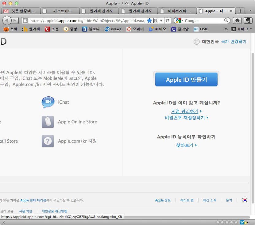The width and height of the screenshot is (255, 225).
Task: Click the Apple ID 만들기 button
Action: (x=186, y=80)
